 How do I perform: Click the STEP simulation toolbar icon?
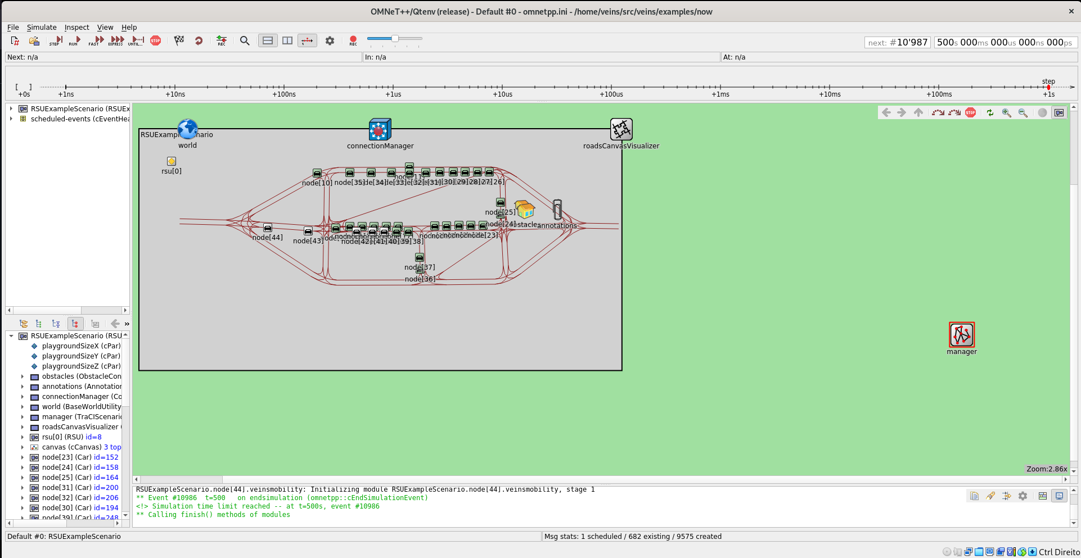(x=55, y=40)
